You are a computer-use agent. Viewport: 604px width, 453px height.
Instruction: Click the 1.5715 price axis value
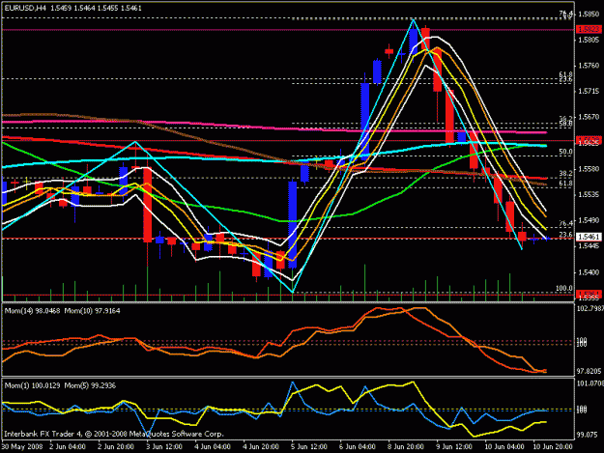[x=589, y=91]
